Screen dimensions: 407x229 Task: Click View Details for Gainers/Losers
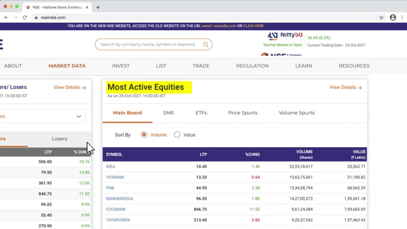coord(70,87)
